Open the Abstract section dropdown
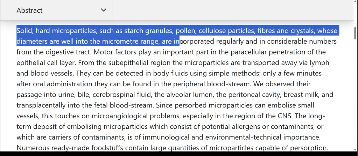The height and width of the screenshot is (156, 358). (x=56, y=10)
